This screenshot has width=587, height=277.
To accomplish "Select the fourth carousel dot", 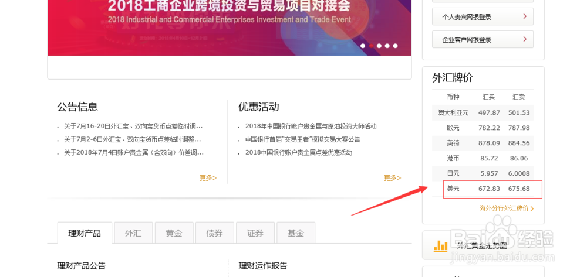I will [387, 46].
